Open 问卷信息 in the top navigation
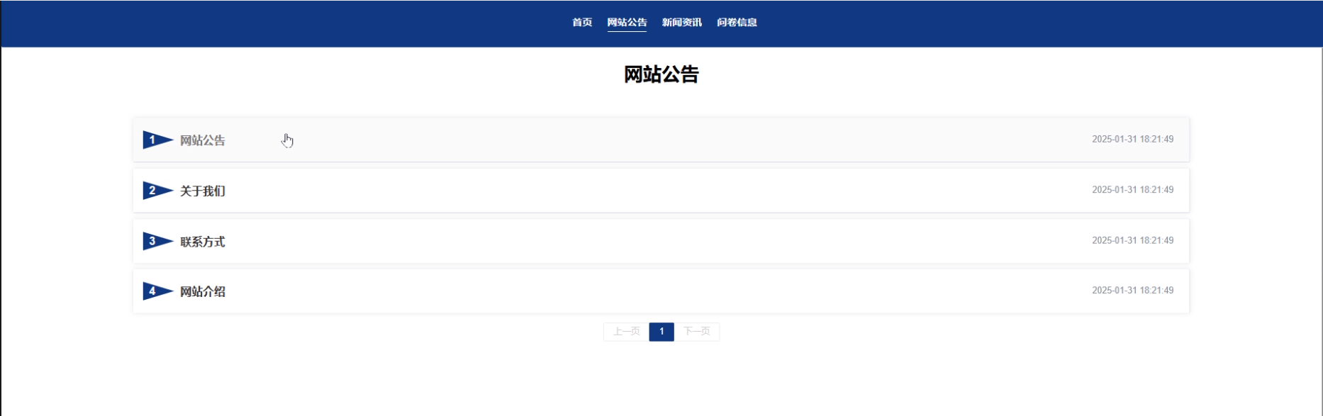This screenshot has width=1323, height=416. click(737, 23)
